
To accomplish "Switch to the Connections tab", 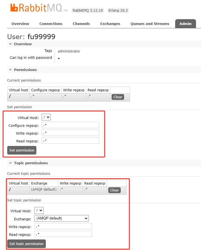I will click(51, 24).
